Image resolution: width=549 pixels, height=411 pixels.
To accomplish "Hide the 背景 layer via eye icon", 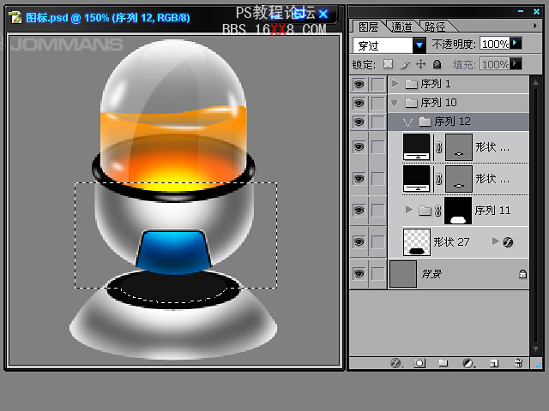I will click(x=359, y=274).
